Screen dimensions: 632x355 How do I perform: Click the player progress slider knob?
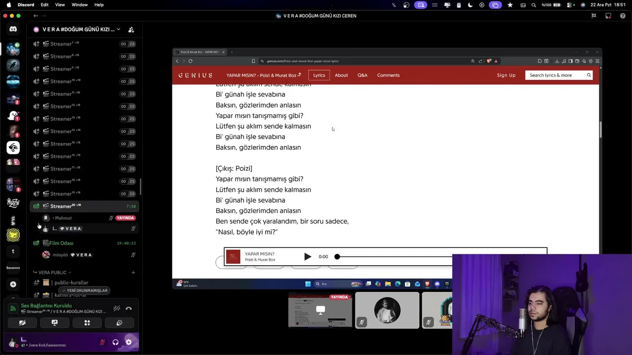coord(337,256)
